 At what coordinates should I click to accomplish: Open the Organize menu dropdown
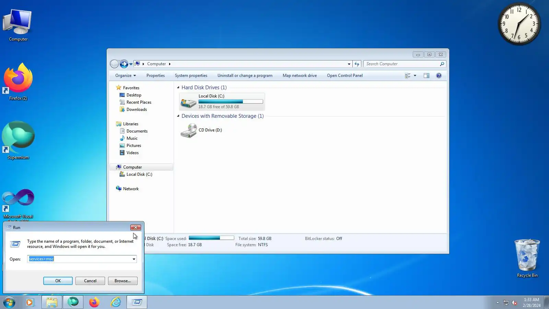pyautogui.click(x=126, y=76)
